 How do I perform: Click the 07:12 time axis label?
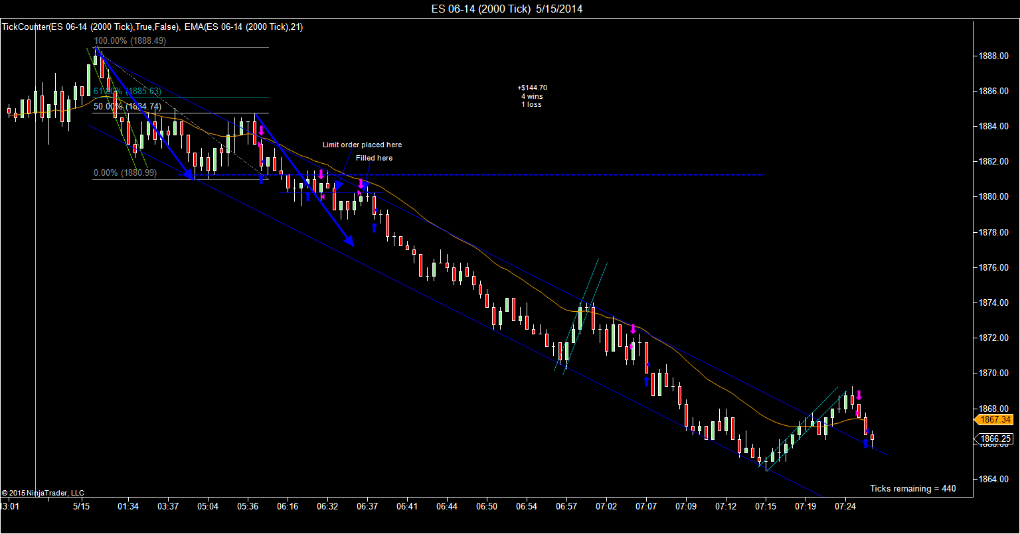pyautogui.click(x=726, y=506)
